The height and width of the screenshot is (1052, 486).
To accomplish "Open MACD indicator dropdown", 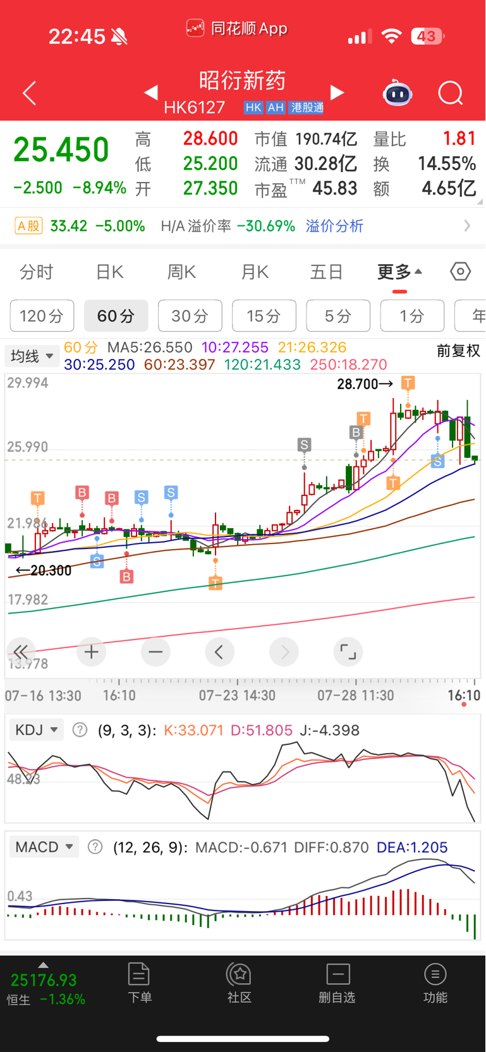I will click(44, 847).
